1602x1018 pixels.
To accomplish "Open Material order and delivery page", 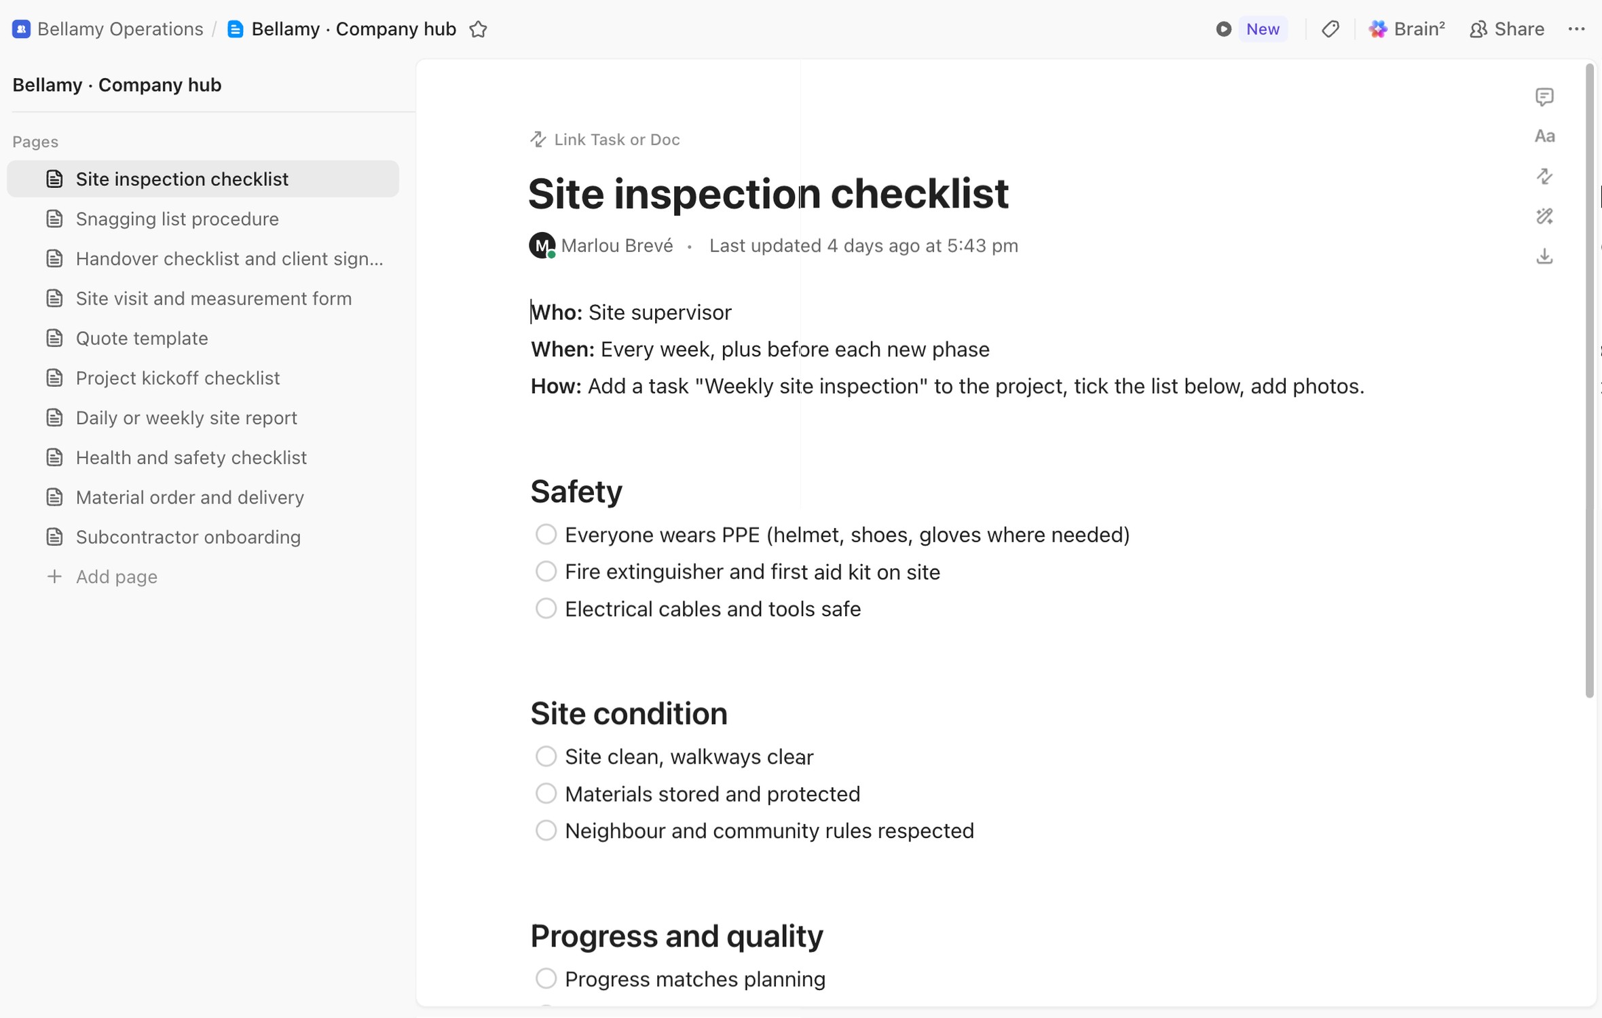I will [203, 497].
